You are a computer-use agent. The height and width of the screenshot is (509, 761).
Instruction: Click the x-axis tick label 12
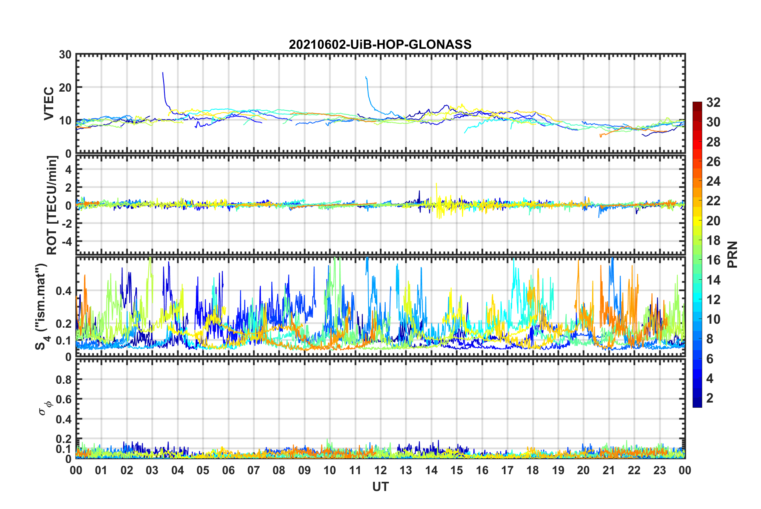click(x=380, y=470)
